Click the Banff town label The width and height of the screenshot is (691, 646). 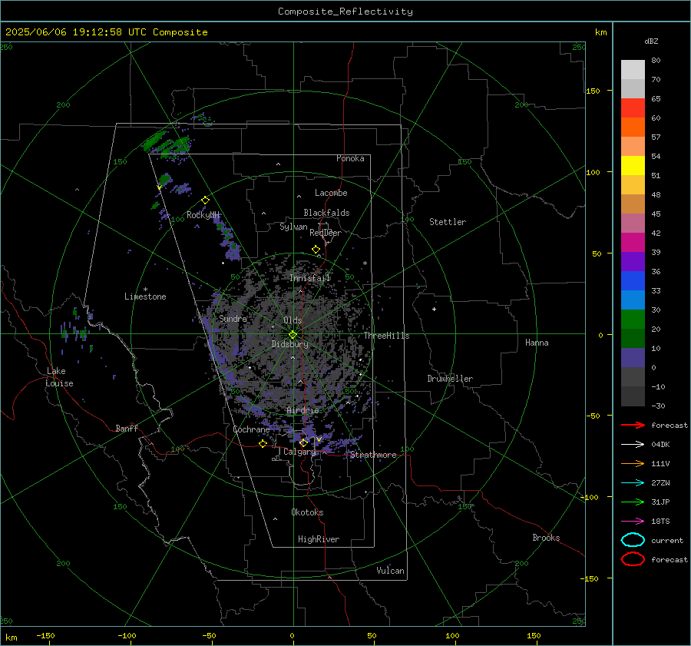127,428
